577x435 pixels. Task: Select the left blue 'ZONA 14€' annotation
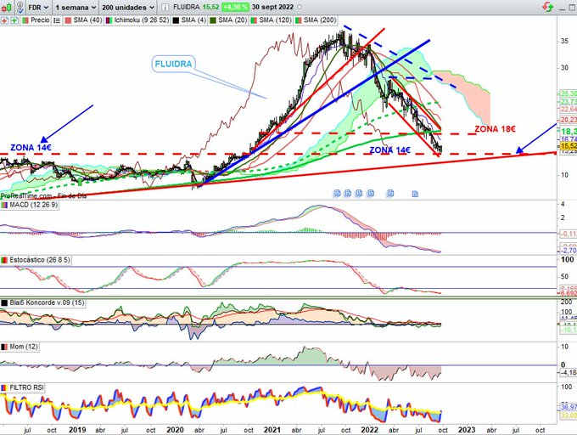click(31, 147)
